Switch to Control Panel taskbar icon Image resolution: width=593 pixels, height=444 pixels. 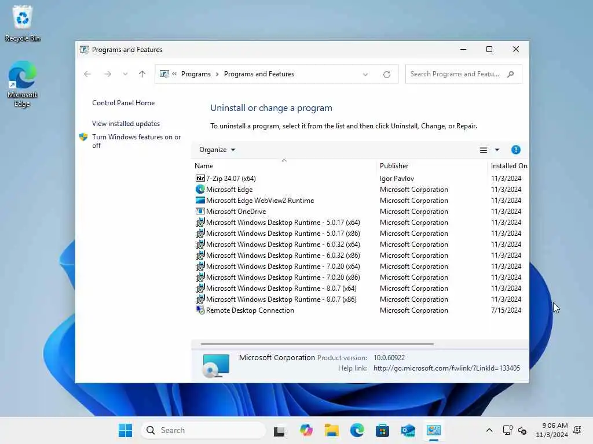pos(433,430)
